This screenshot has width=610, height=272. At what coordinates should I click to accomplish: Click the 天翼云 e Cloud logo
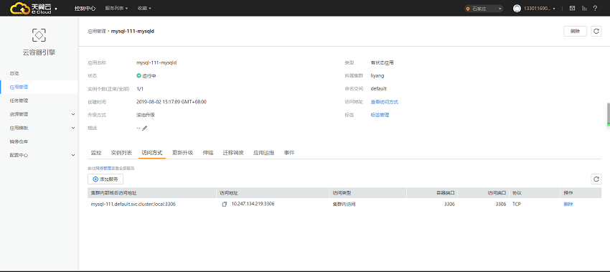coord(31,8)
